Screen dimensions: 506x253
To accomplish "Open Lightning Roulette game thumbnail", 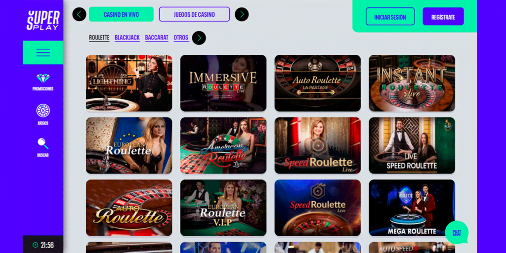I will tap(129, 83).
